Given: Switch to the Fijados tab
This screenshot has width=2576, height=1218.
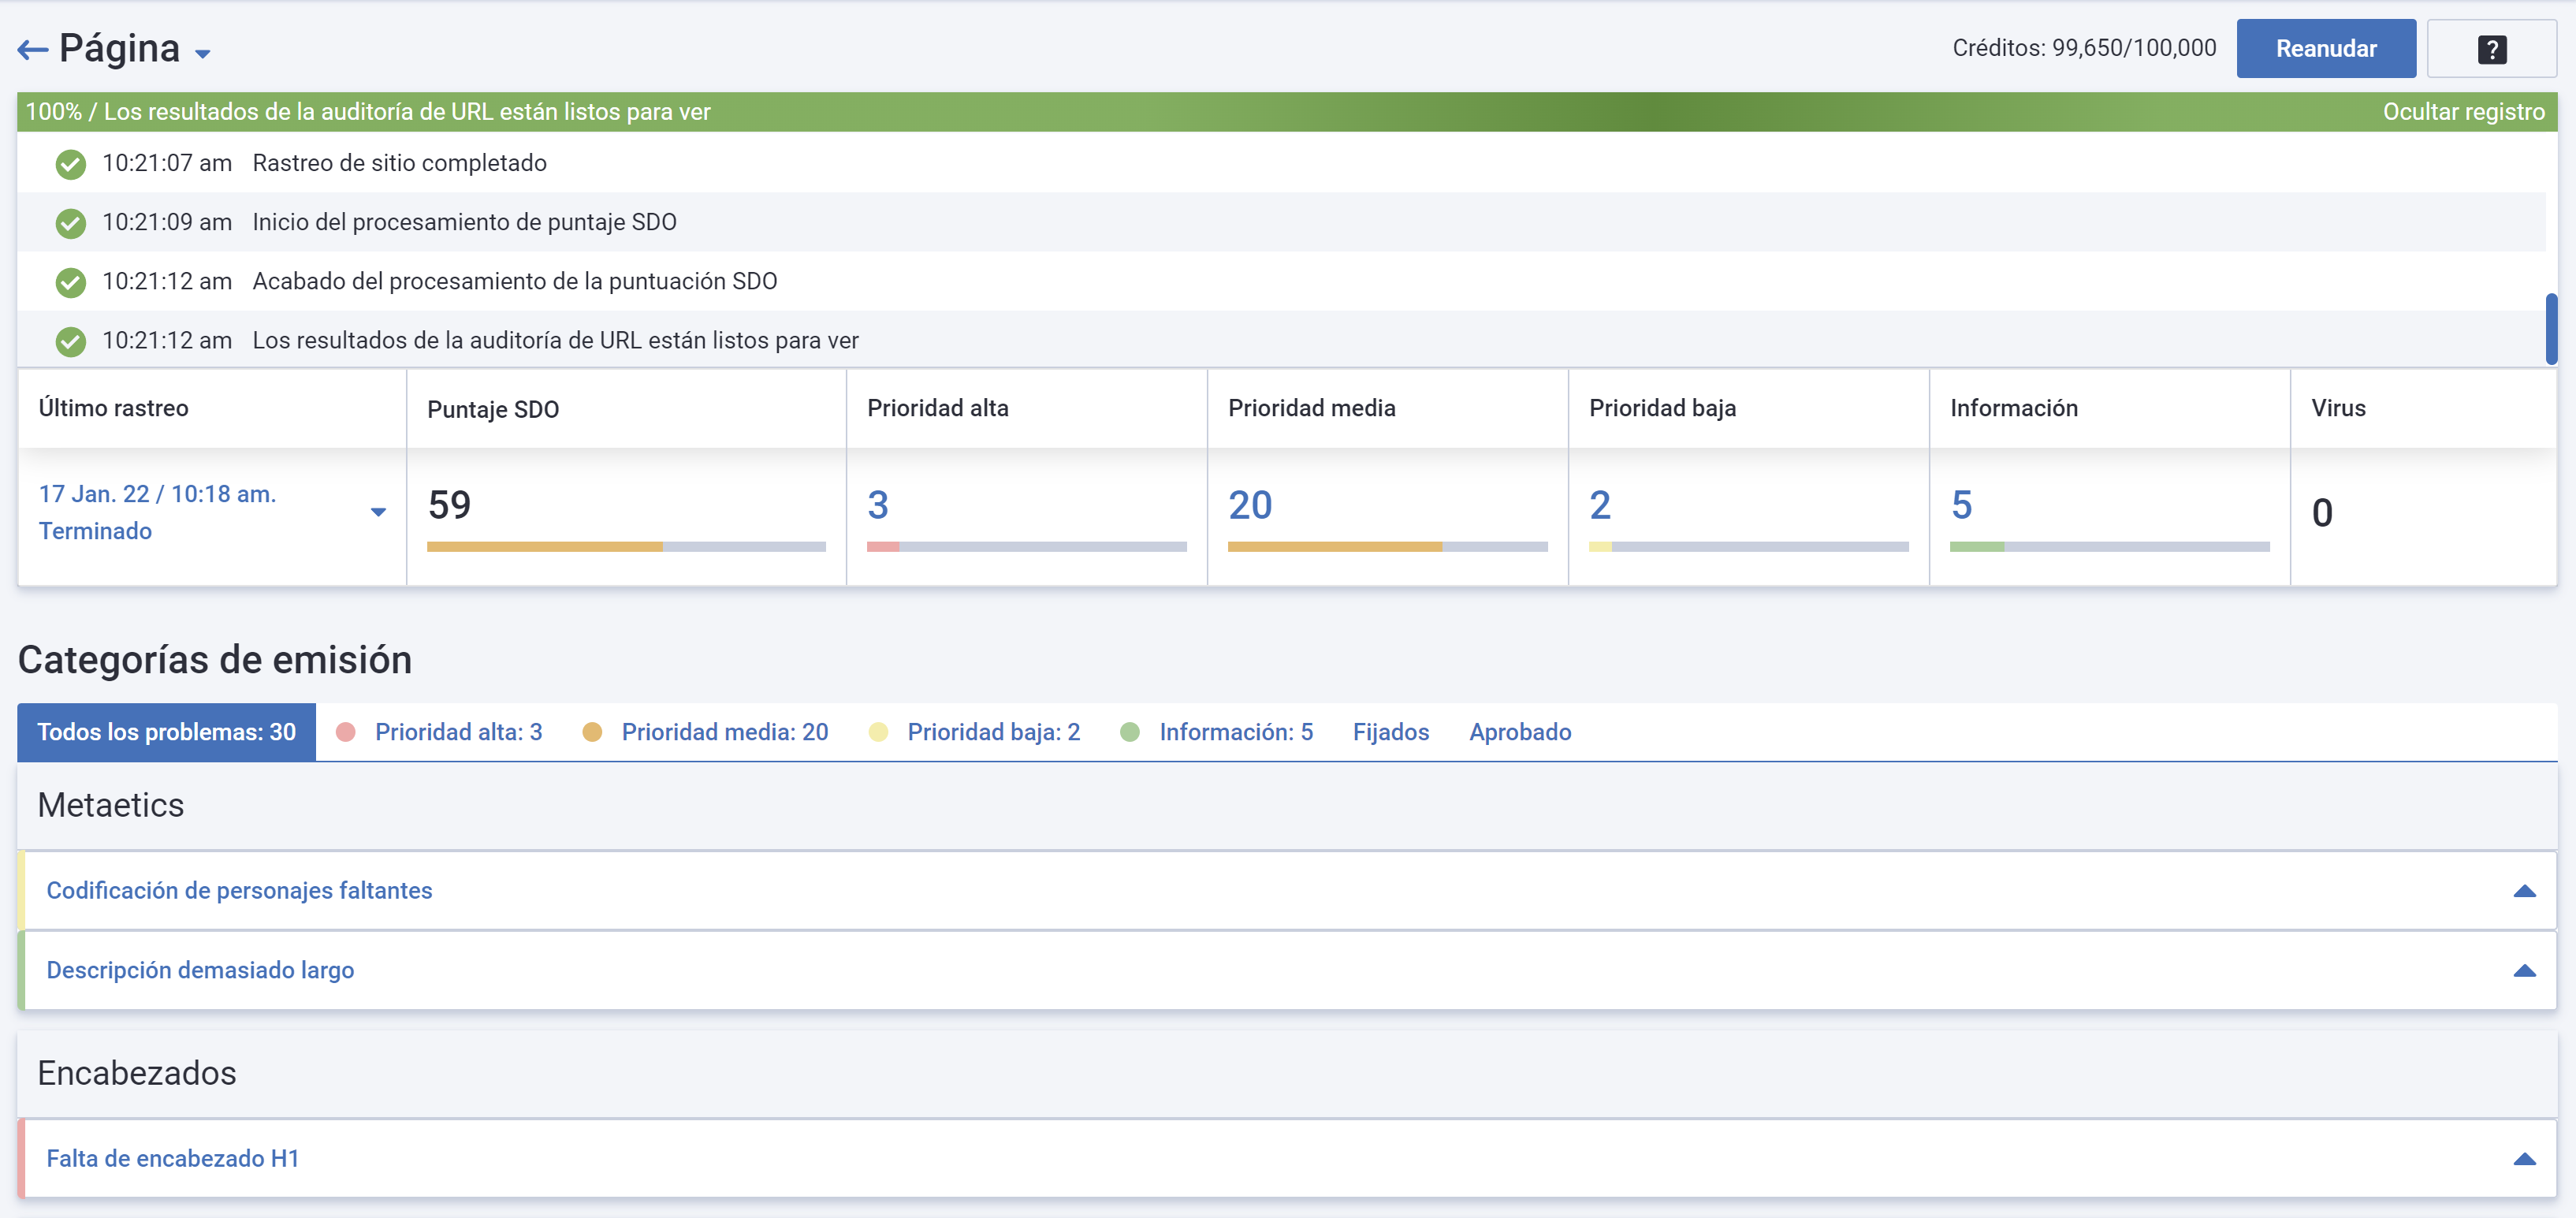Looking at the screenshot, I should point(1391,731).
